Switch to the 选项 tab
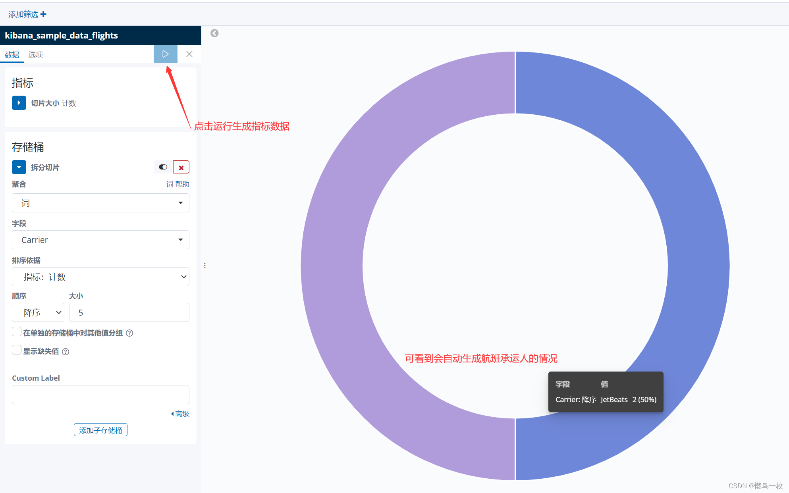Image resolution: width=789 pixels, height=493 pixels. point(35,54)
